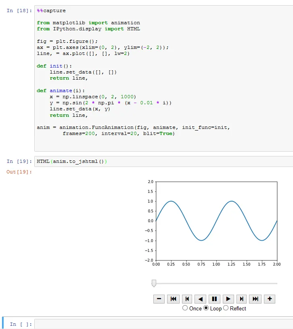
Task: Step forward one frame
Action: (x=241, y=299)
